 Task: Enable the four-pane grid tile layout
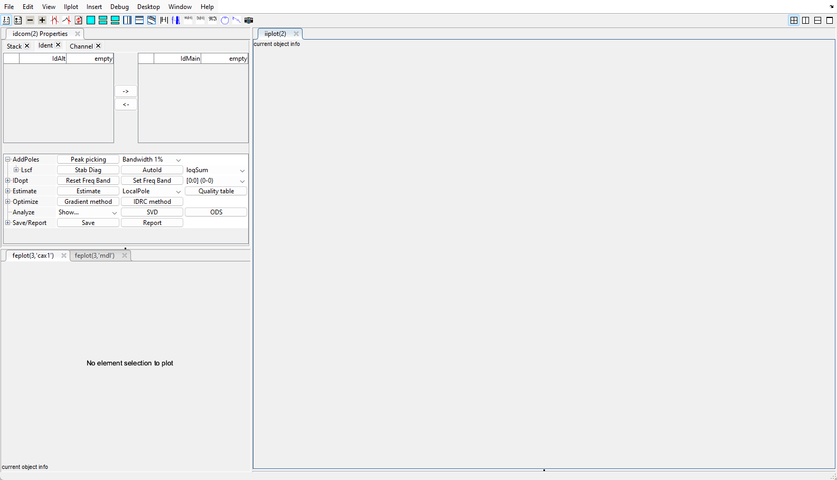[794, 20]
